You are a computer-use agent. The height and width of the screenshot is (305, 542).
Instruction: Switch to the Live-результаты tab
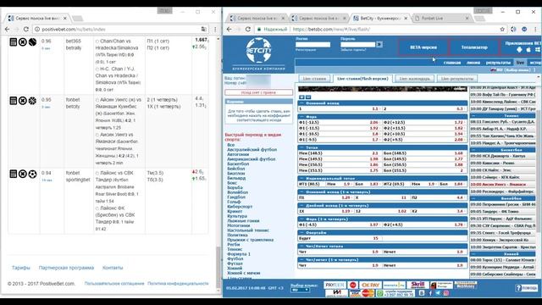[457, 79]
